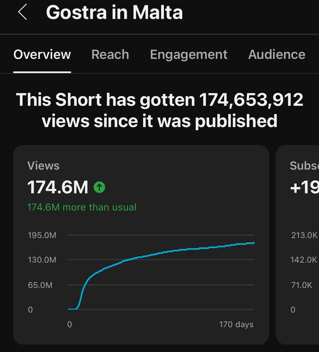Image resolution: width=319 pixels, height=352 pixels.
Task: Tap the '174.6M more than usual' text
Action: click(x=82, y=207)
